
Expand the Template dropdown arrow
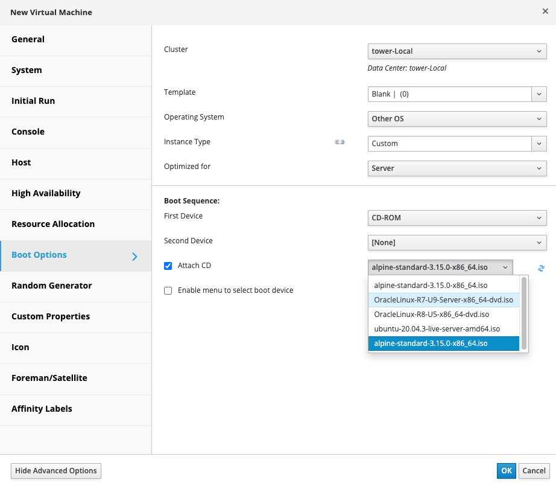coord(539,94)
